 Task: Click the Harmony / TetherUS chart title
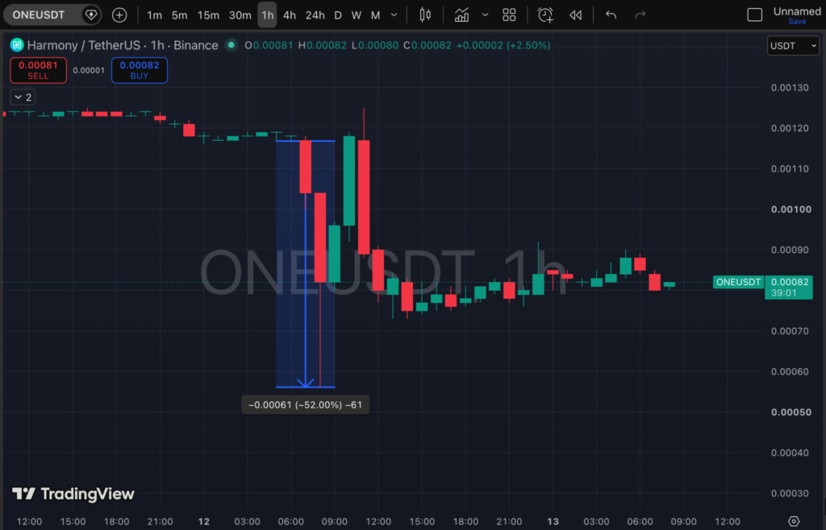point(123,45)
